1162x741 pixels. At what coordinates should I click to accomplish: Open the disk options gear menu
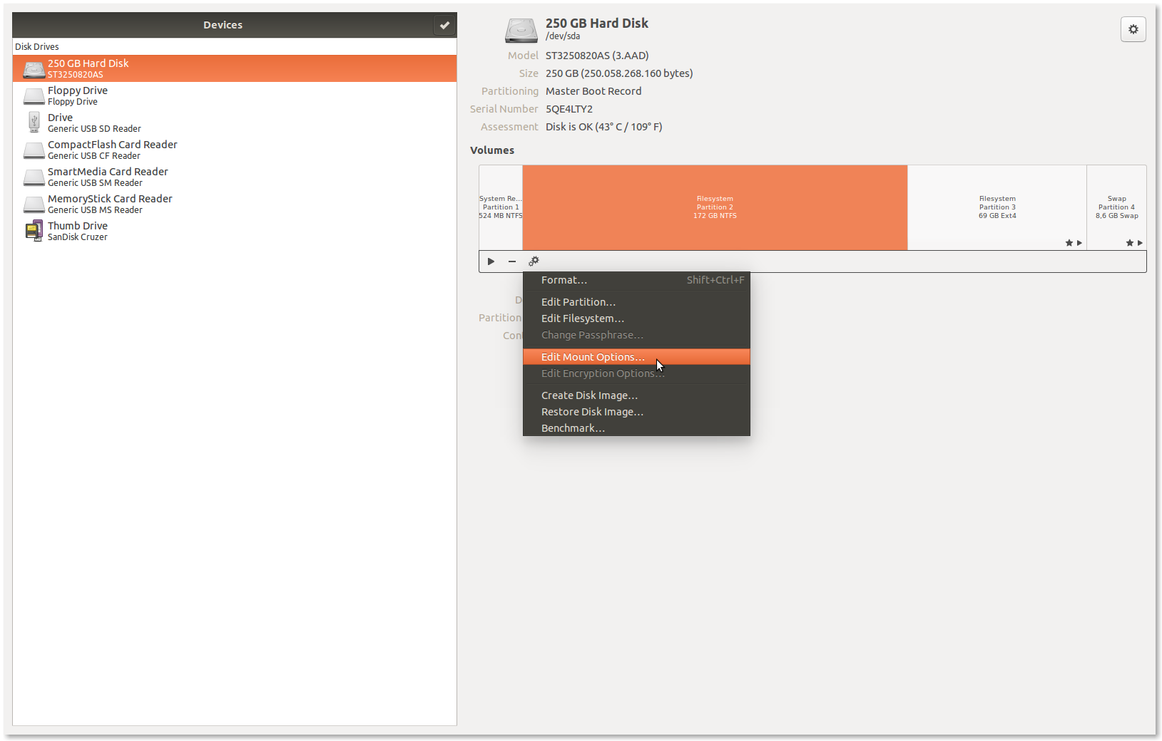pyautogui.click(x=1133, y=29)
